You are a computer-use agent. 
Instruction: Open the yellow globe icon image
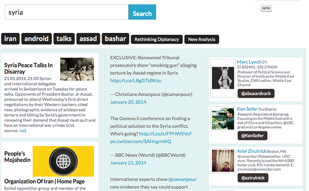(x=63, y=161)
